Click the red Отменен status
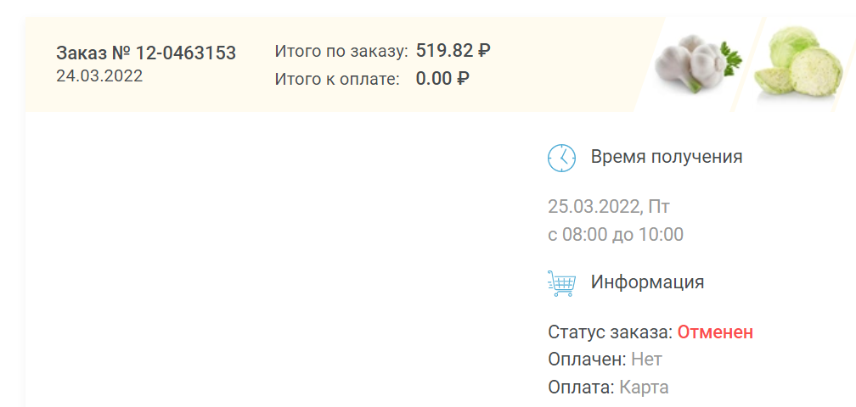Viewport: 856px width, 407px height. click(x=716, y=332)
